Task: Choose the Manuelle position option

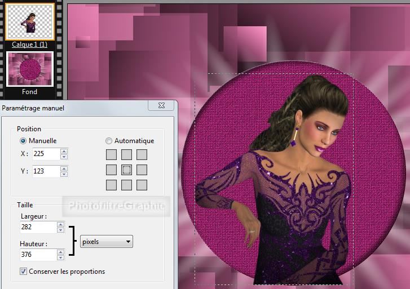Action: coord(23,141)
